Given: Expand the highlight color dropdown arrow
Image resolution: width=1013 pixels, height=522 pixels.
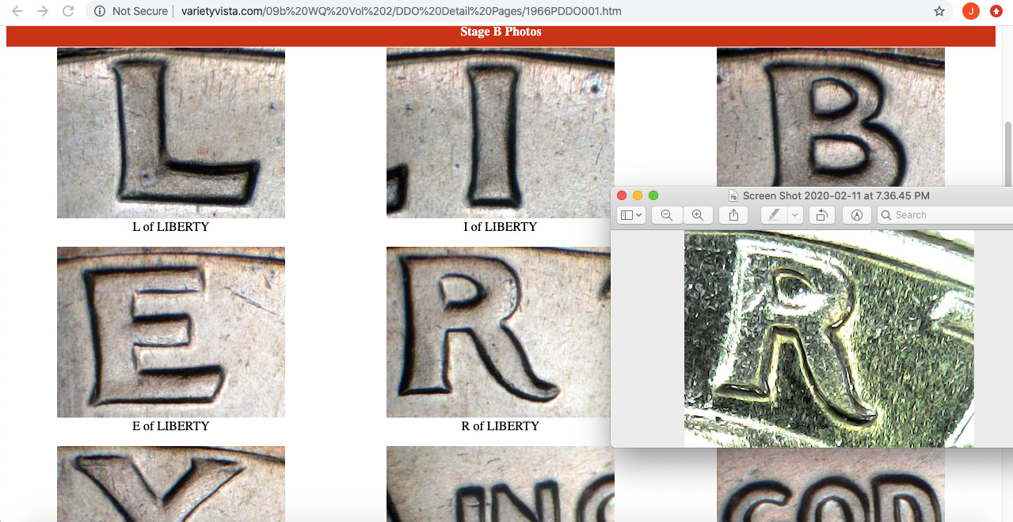Looking at the screenshot, I should pyautogui.click(x=796, y=215).
